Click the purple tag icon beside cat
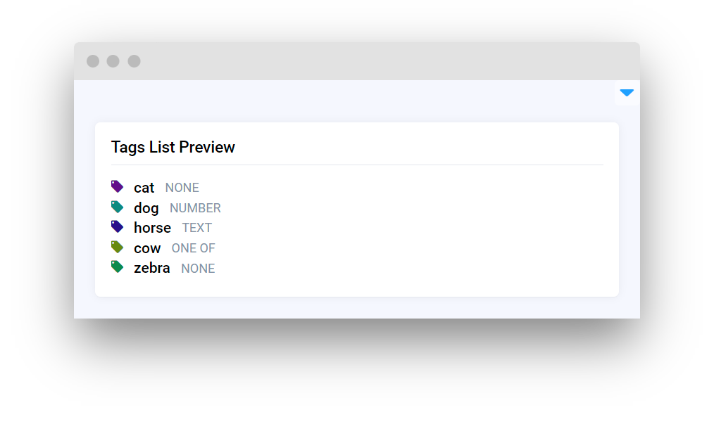This screenshot has height=424, width=714. (x=117, y=187)
